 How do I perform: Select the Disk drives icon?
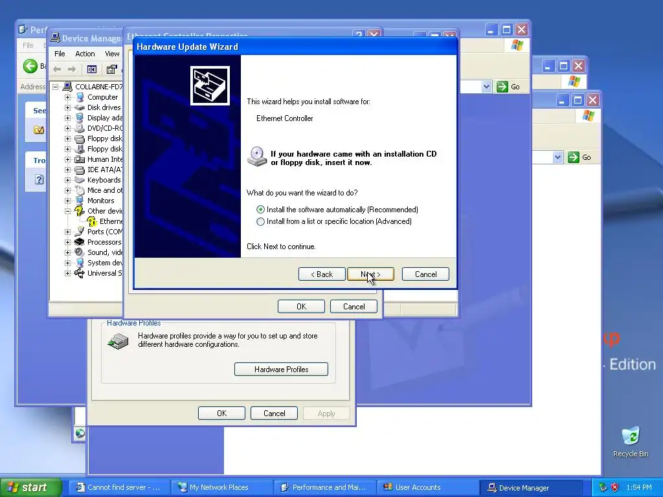[x=80, y=108]
